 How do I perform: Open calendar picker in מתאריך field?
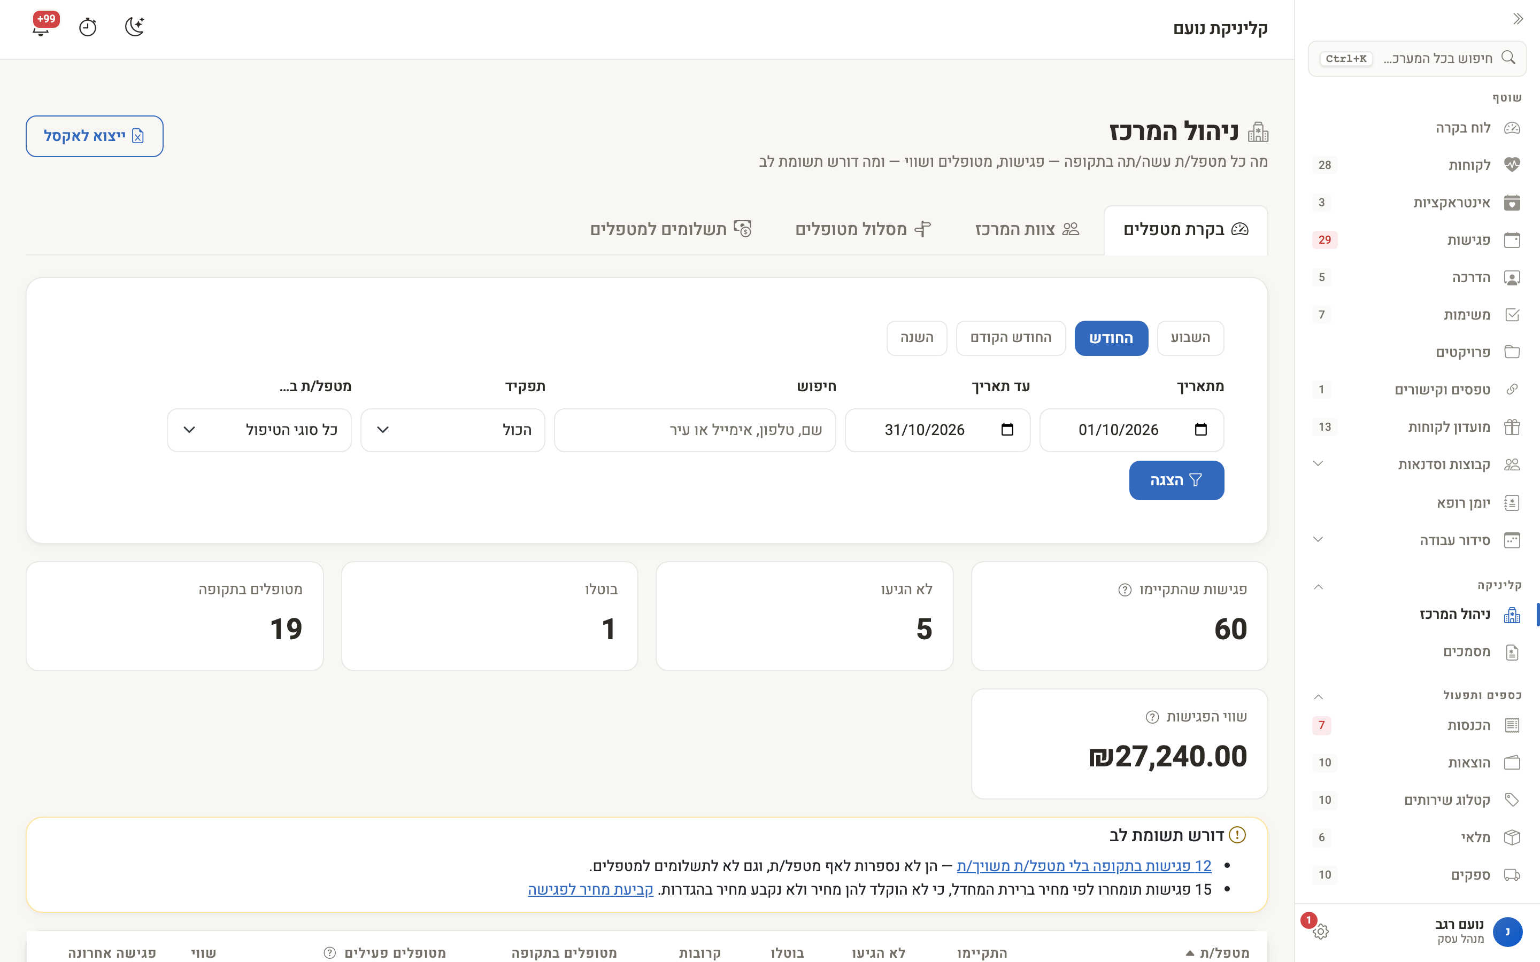point(1201,430)
